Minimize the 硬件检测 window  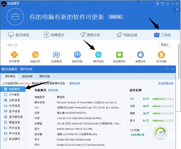pos(168,69)
